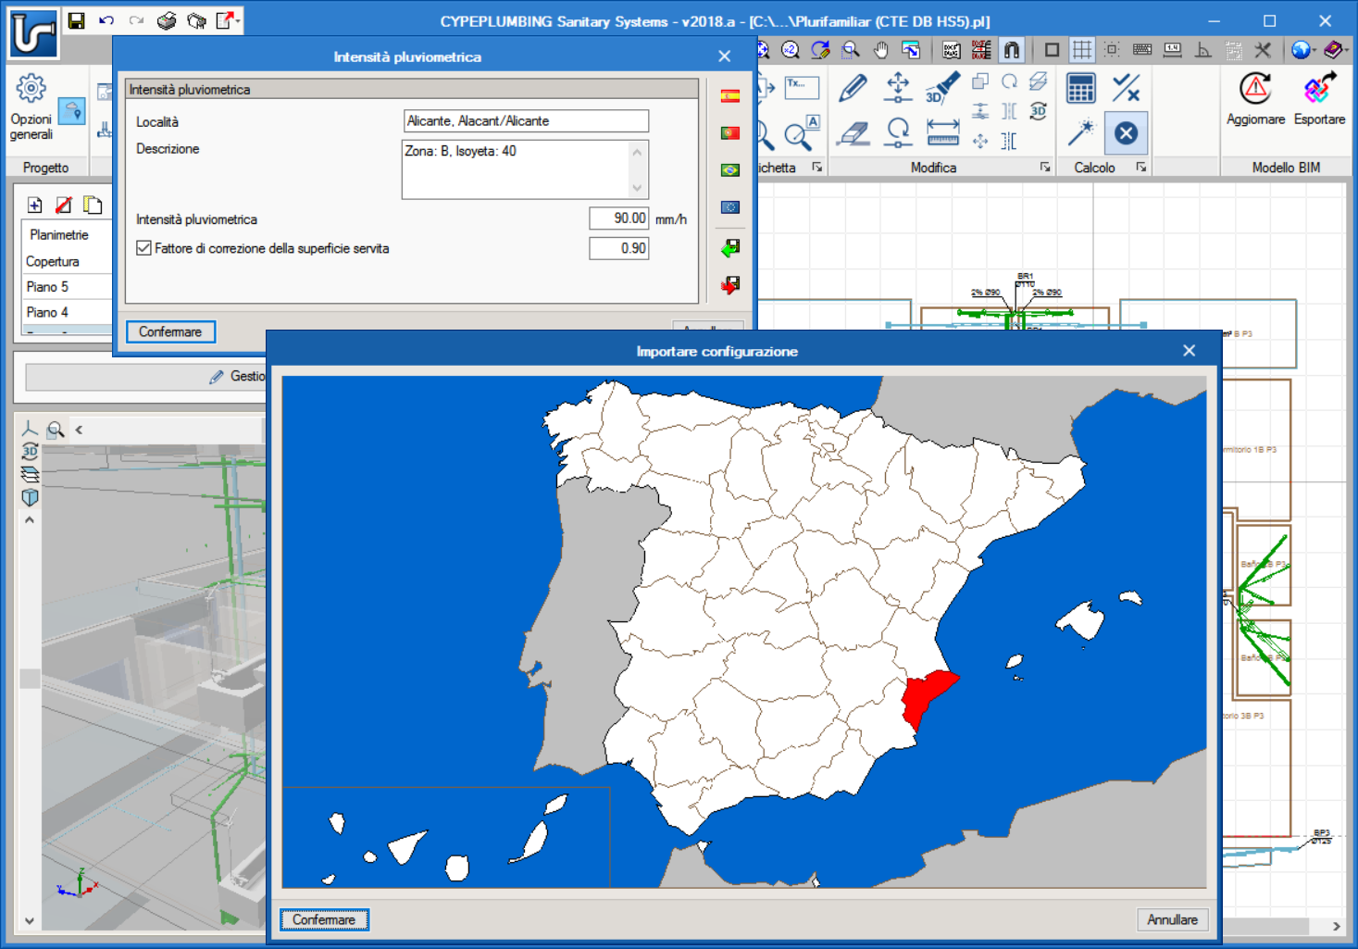The width and height of the screenshot is (1358, 949).
Task: Select Copertura in the Planimetrie list
Action: tap(67, 261)
